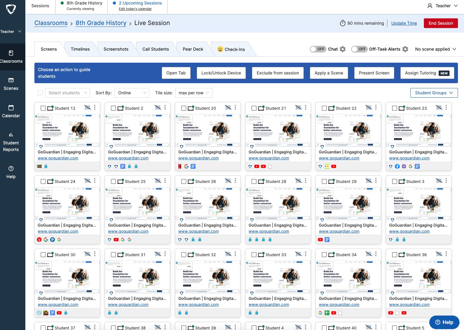Viewport: 464px width, 330px height.
Task: Open Calendar in the sidebar
Action: (x=11, y=112)
